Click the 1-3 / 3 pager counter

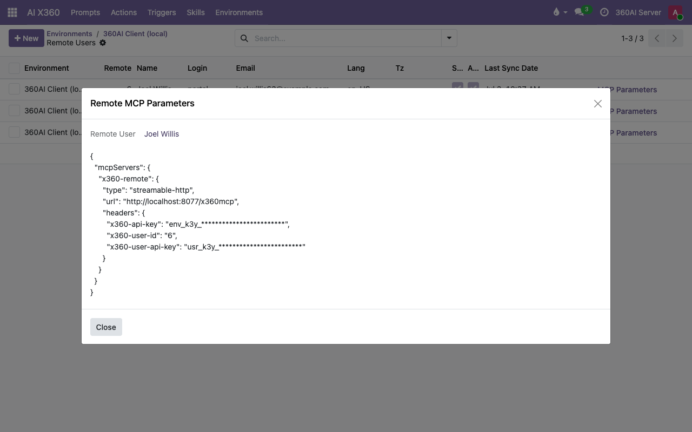632,38
